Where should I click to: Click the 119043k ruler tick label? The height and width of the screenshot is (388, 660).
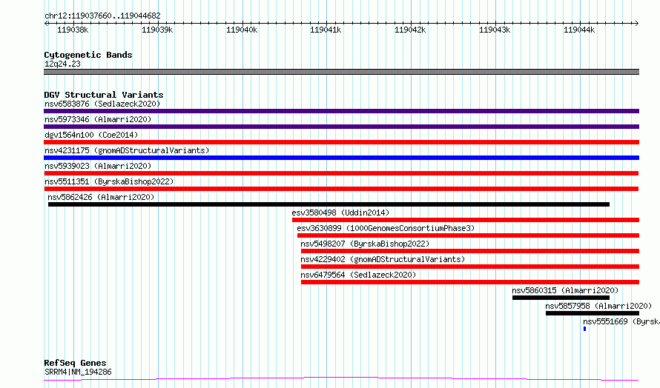click(x=495, y=30)
